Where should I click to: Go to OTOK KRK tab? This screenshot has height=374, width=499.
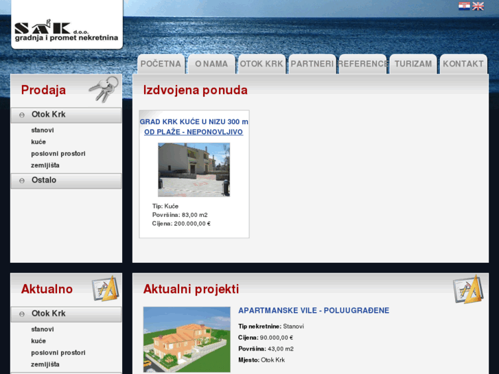pos(262,64)
